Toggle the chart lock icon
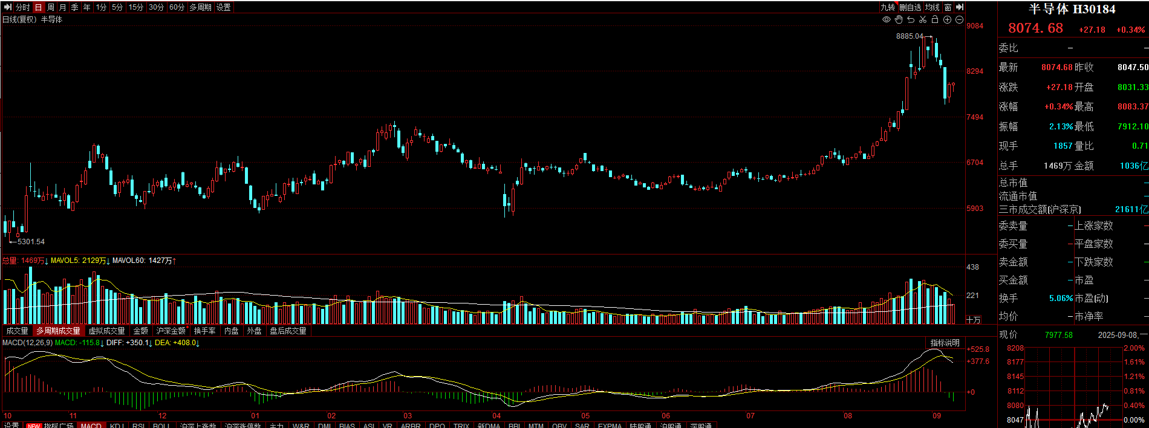1149x428 pixels. (x=935, y=19)
